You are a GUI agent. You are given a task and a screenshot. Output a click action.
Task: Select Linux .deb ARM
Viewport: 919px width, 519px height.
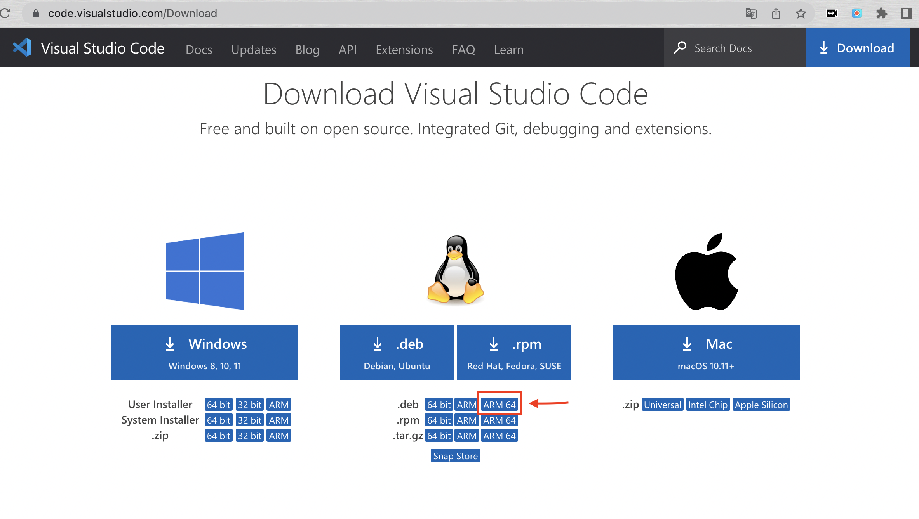click(x=466, y=405)
